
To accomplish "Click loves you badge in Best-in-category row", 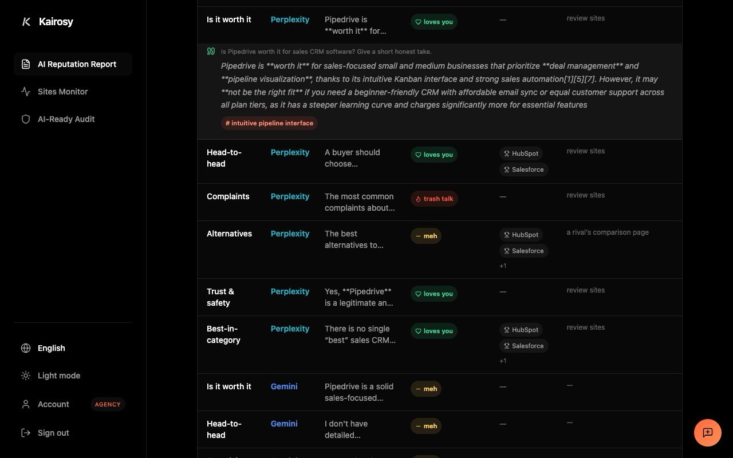I will tap(434, 331).
